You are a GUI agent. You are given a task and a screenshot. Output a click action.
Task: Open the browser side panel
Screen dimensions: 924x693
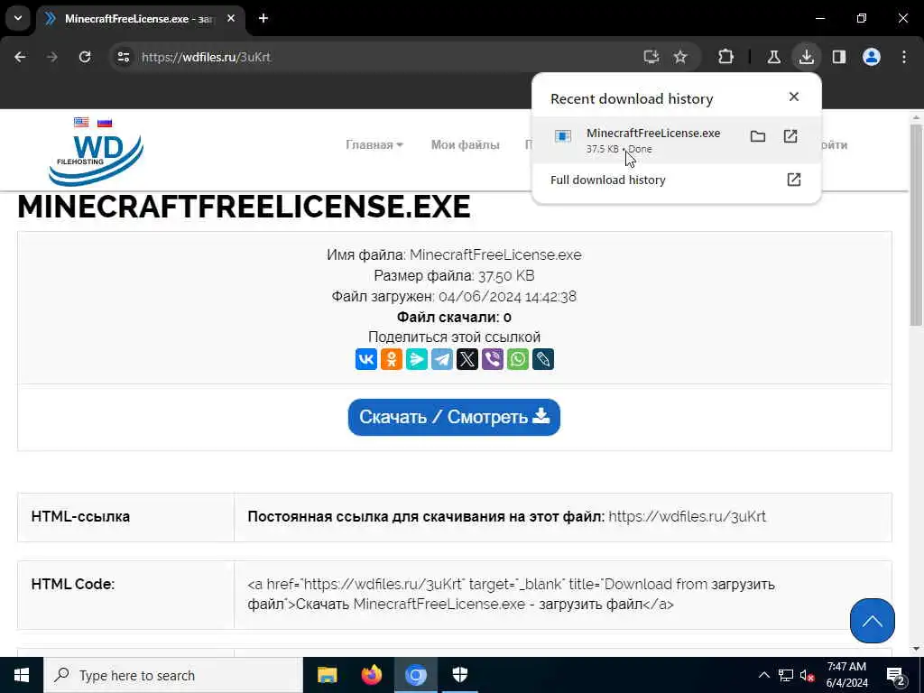(839, 57)
